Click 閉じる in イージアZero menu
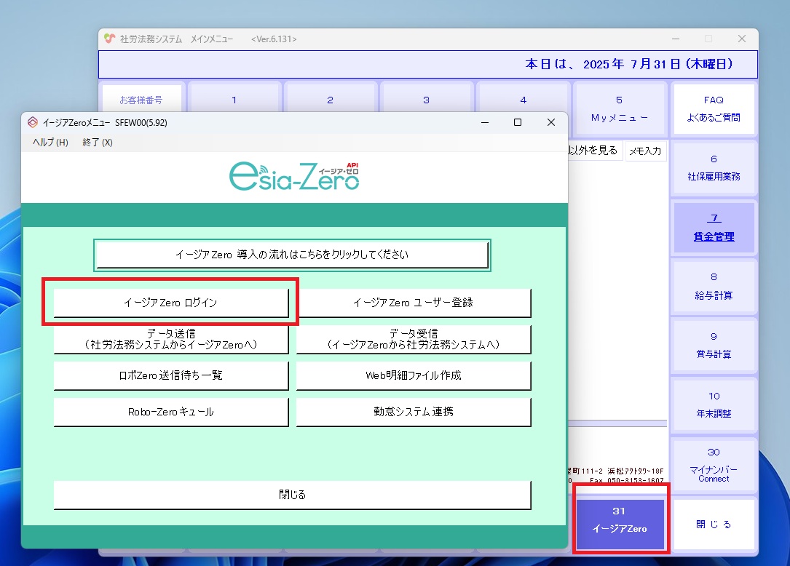Viewport: 790px width, 566px height. [x=292, y=495]
